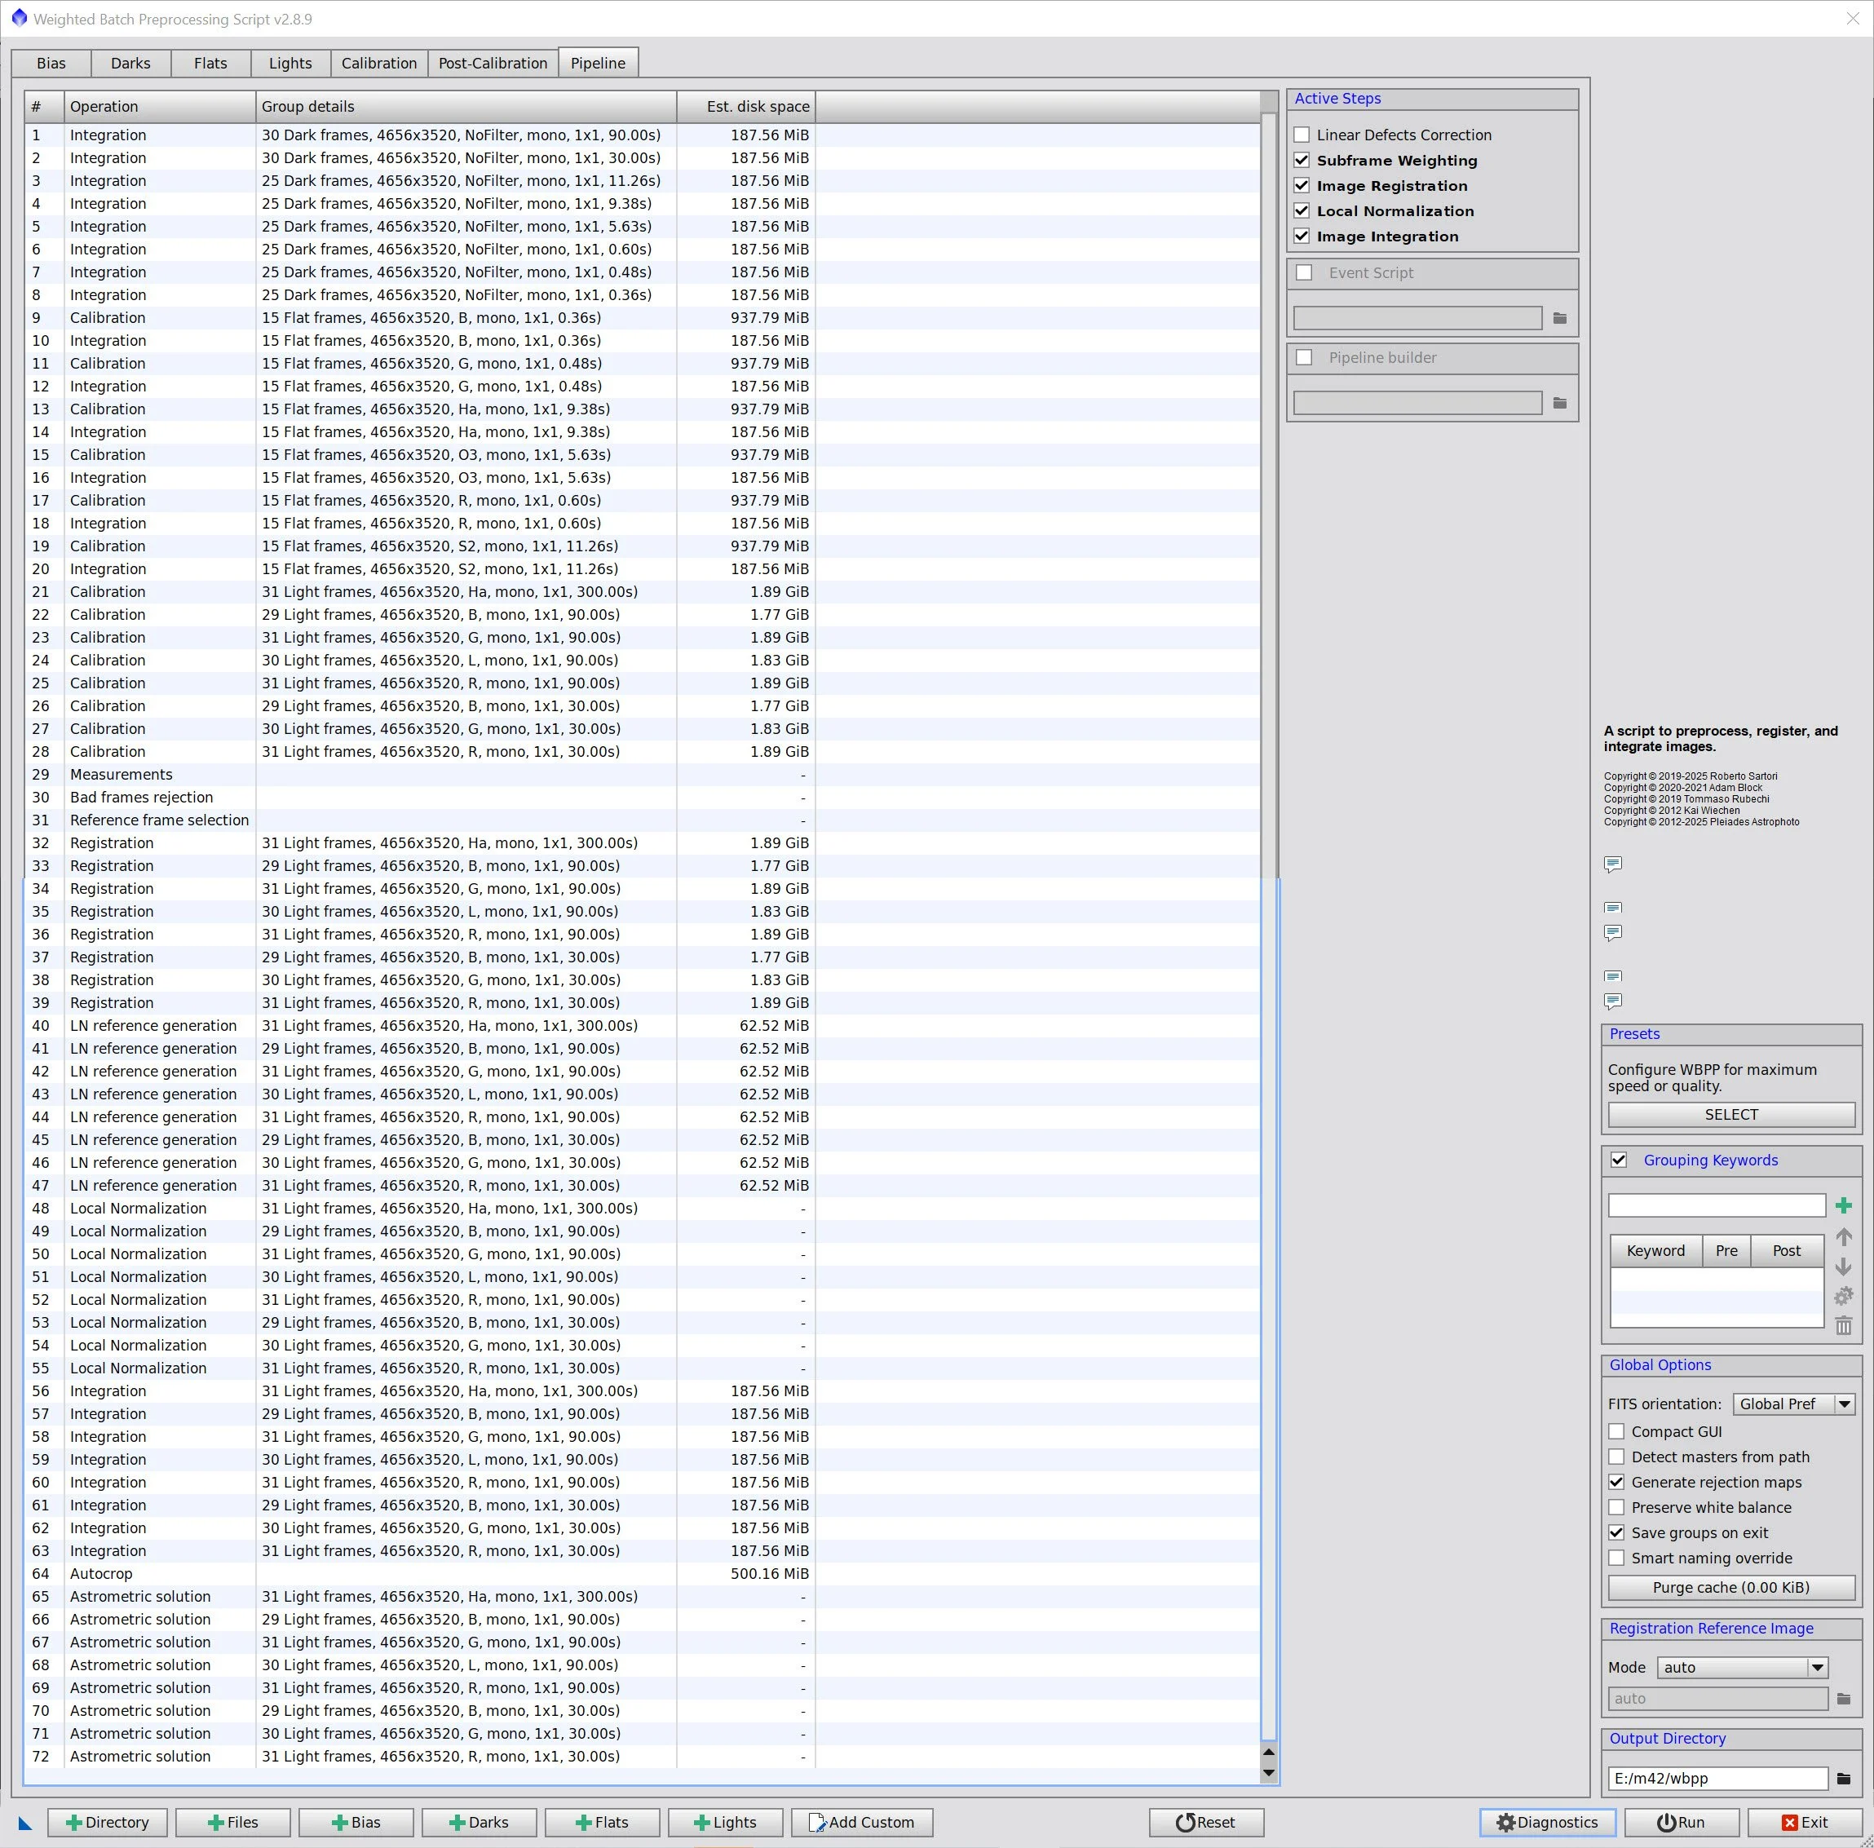Open the keyword settings gear icon
The width and height of the screenshot is (1874, 1848).
pyautogui.click(x=1843, y=1296)
